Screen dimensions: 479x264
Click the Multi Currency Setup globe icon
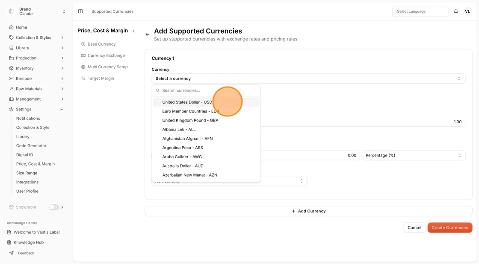click(x=83, y=67)
